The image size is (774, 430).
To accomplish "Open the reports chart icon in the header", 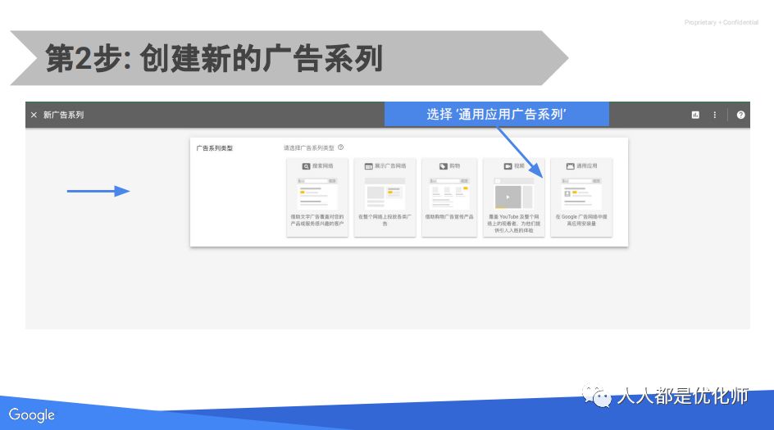I will pos(695,115).
